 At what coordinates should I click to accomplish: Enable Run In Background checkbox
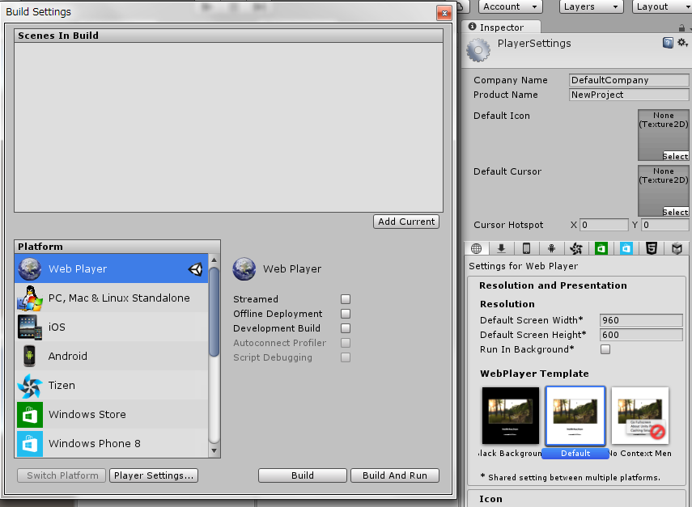pos(605,349)
